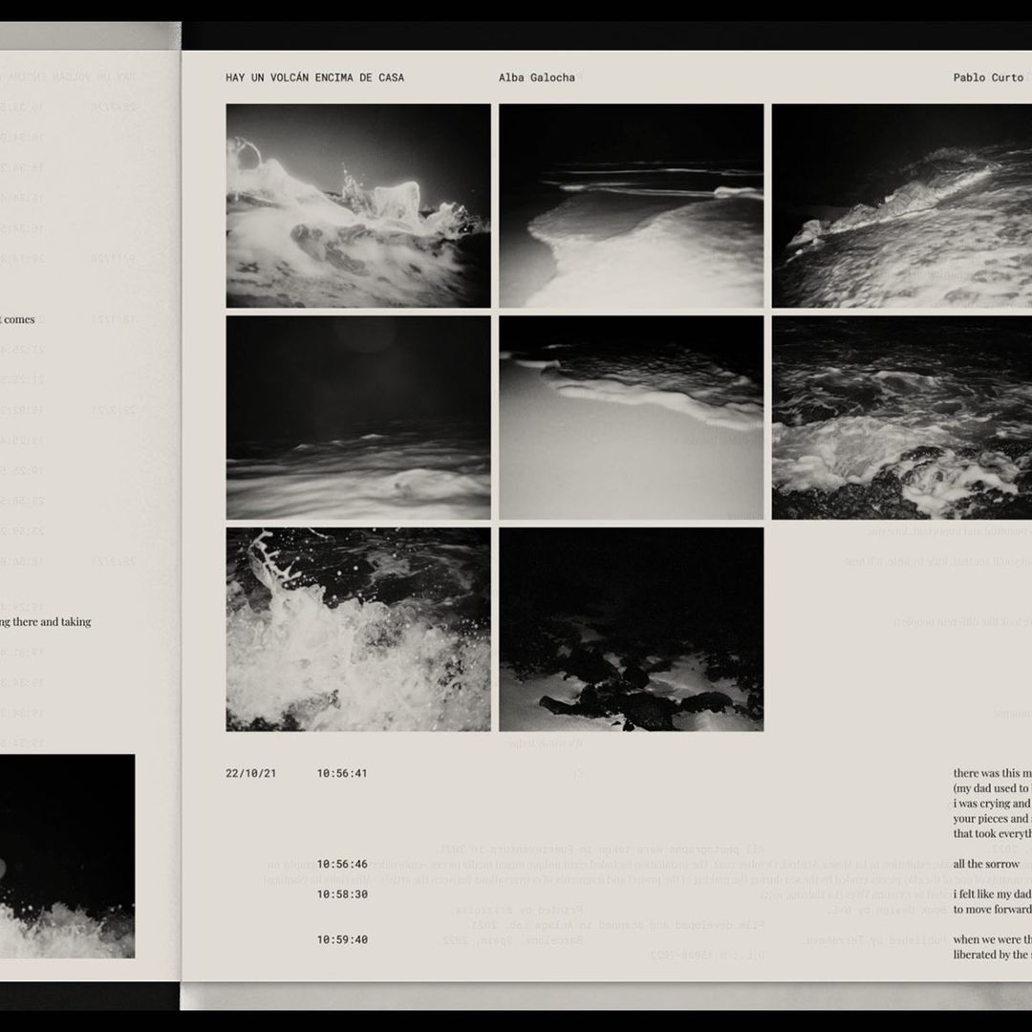
Task: Click the "i felt like my dad" line
Action: (991, 894)
